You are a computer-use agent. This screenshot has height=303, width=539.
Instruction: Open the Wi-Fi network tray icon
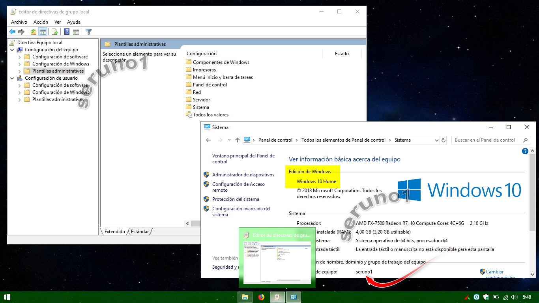505,297
